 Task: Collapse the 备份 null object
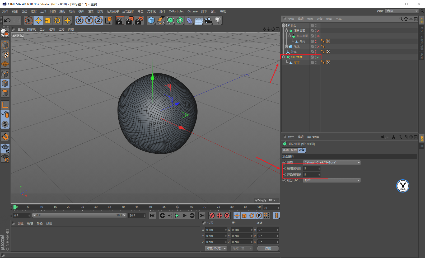pyautogui.click(x=284, y=25)
